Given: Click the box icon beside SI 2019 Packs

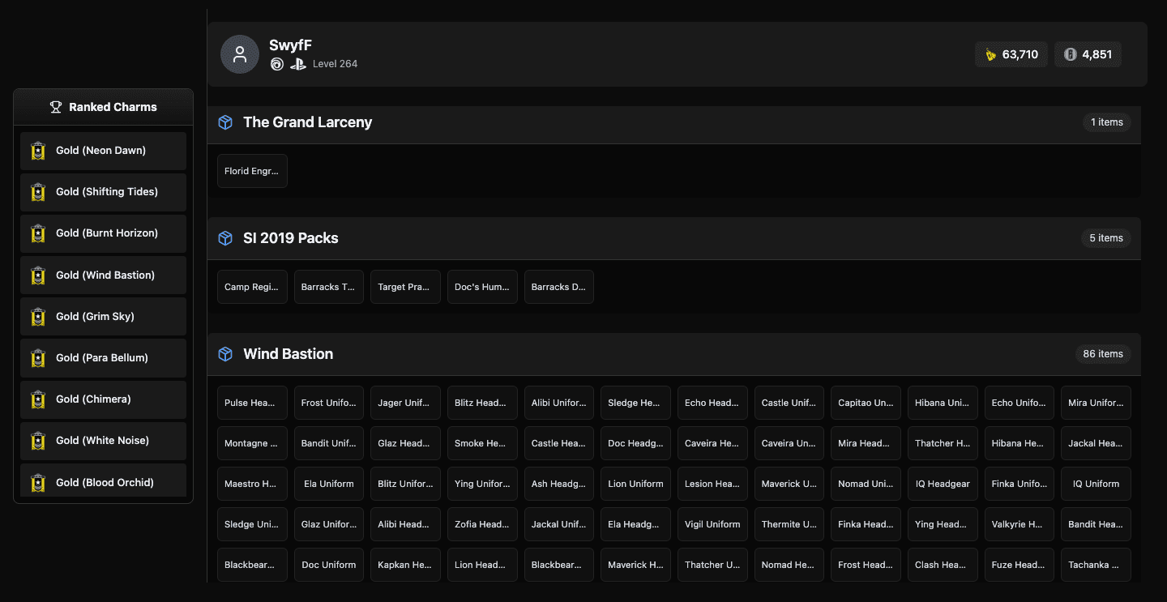Looking at the screenshot, I should coord(225,238).
